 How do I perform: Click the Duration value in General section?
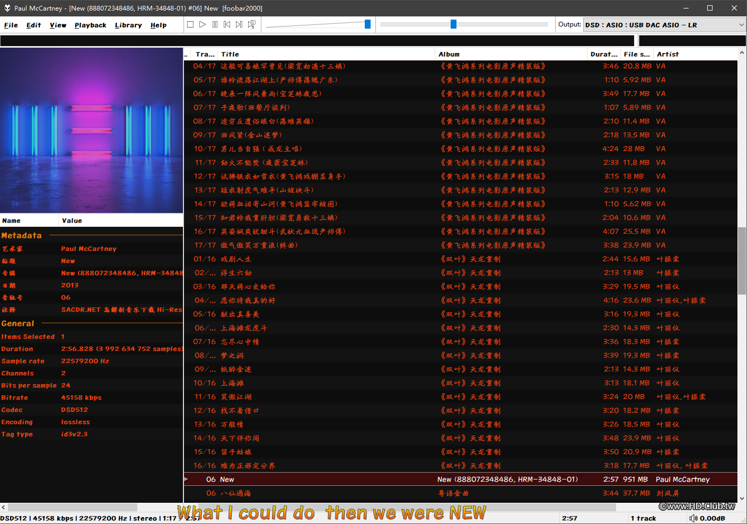[x=122, y=349]
